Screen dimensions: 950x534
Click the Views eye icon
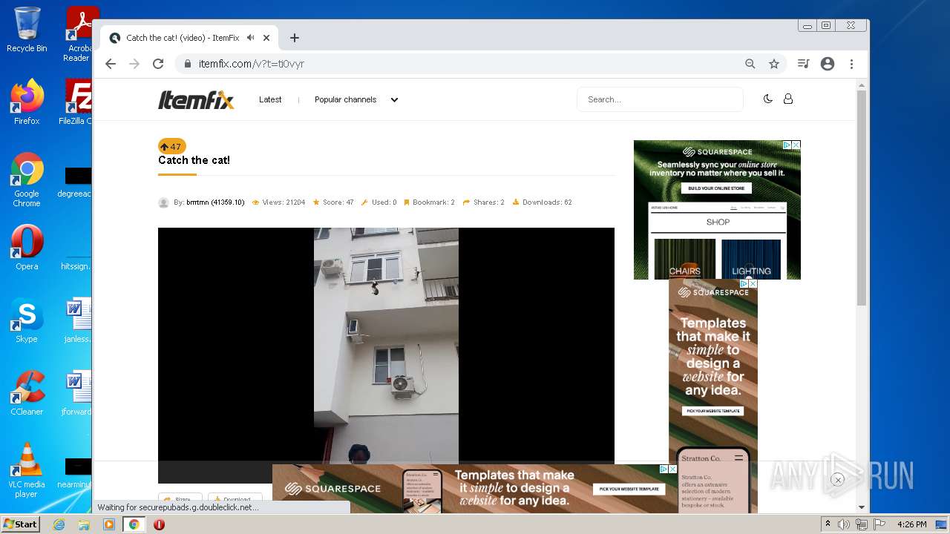(255, 202)
